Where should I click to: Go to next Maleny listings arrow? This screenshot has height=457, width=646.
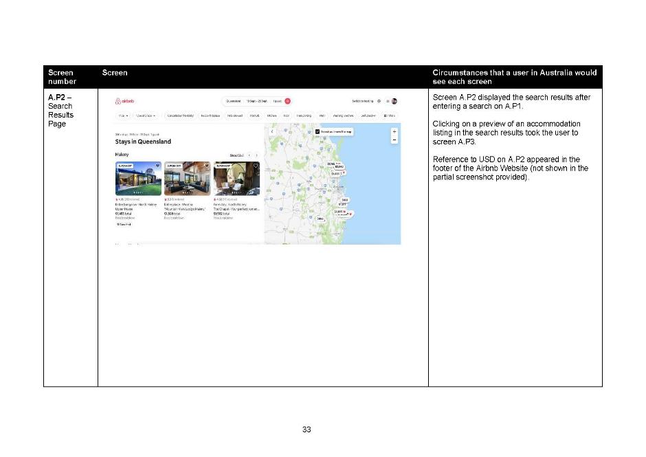[x=256, y=155]
